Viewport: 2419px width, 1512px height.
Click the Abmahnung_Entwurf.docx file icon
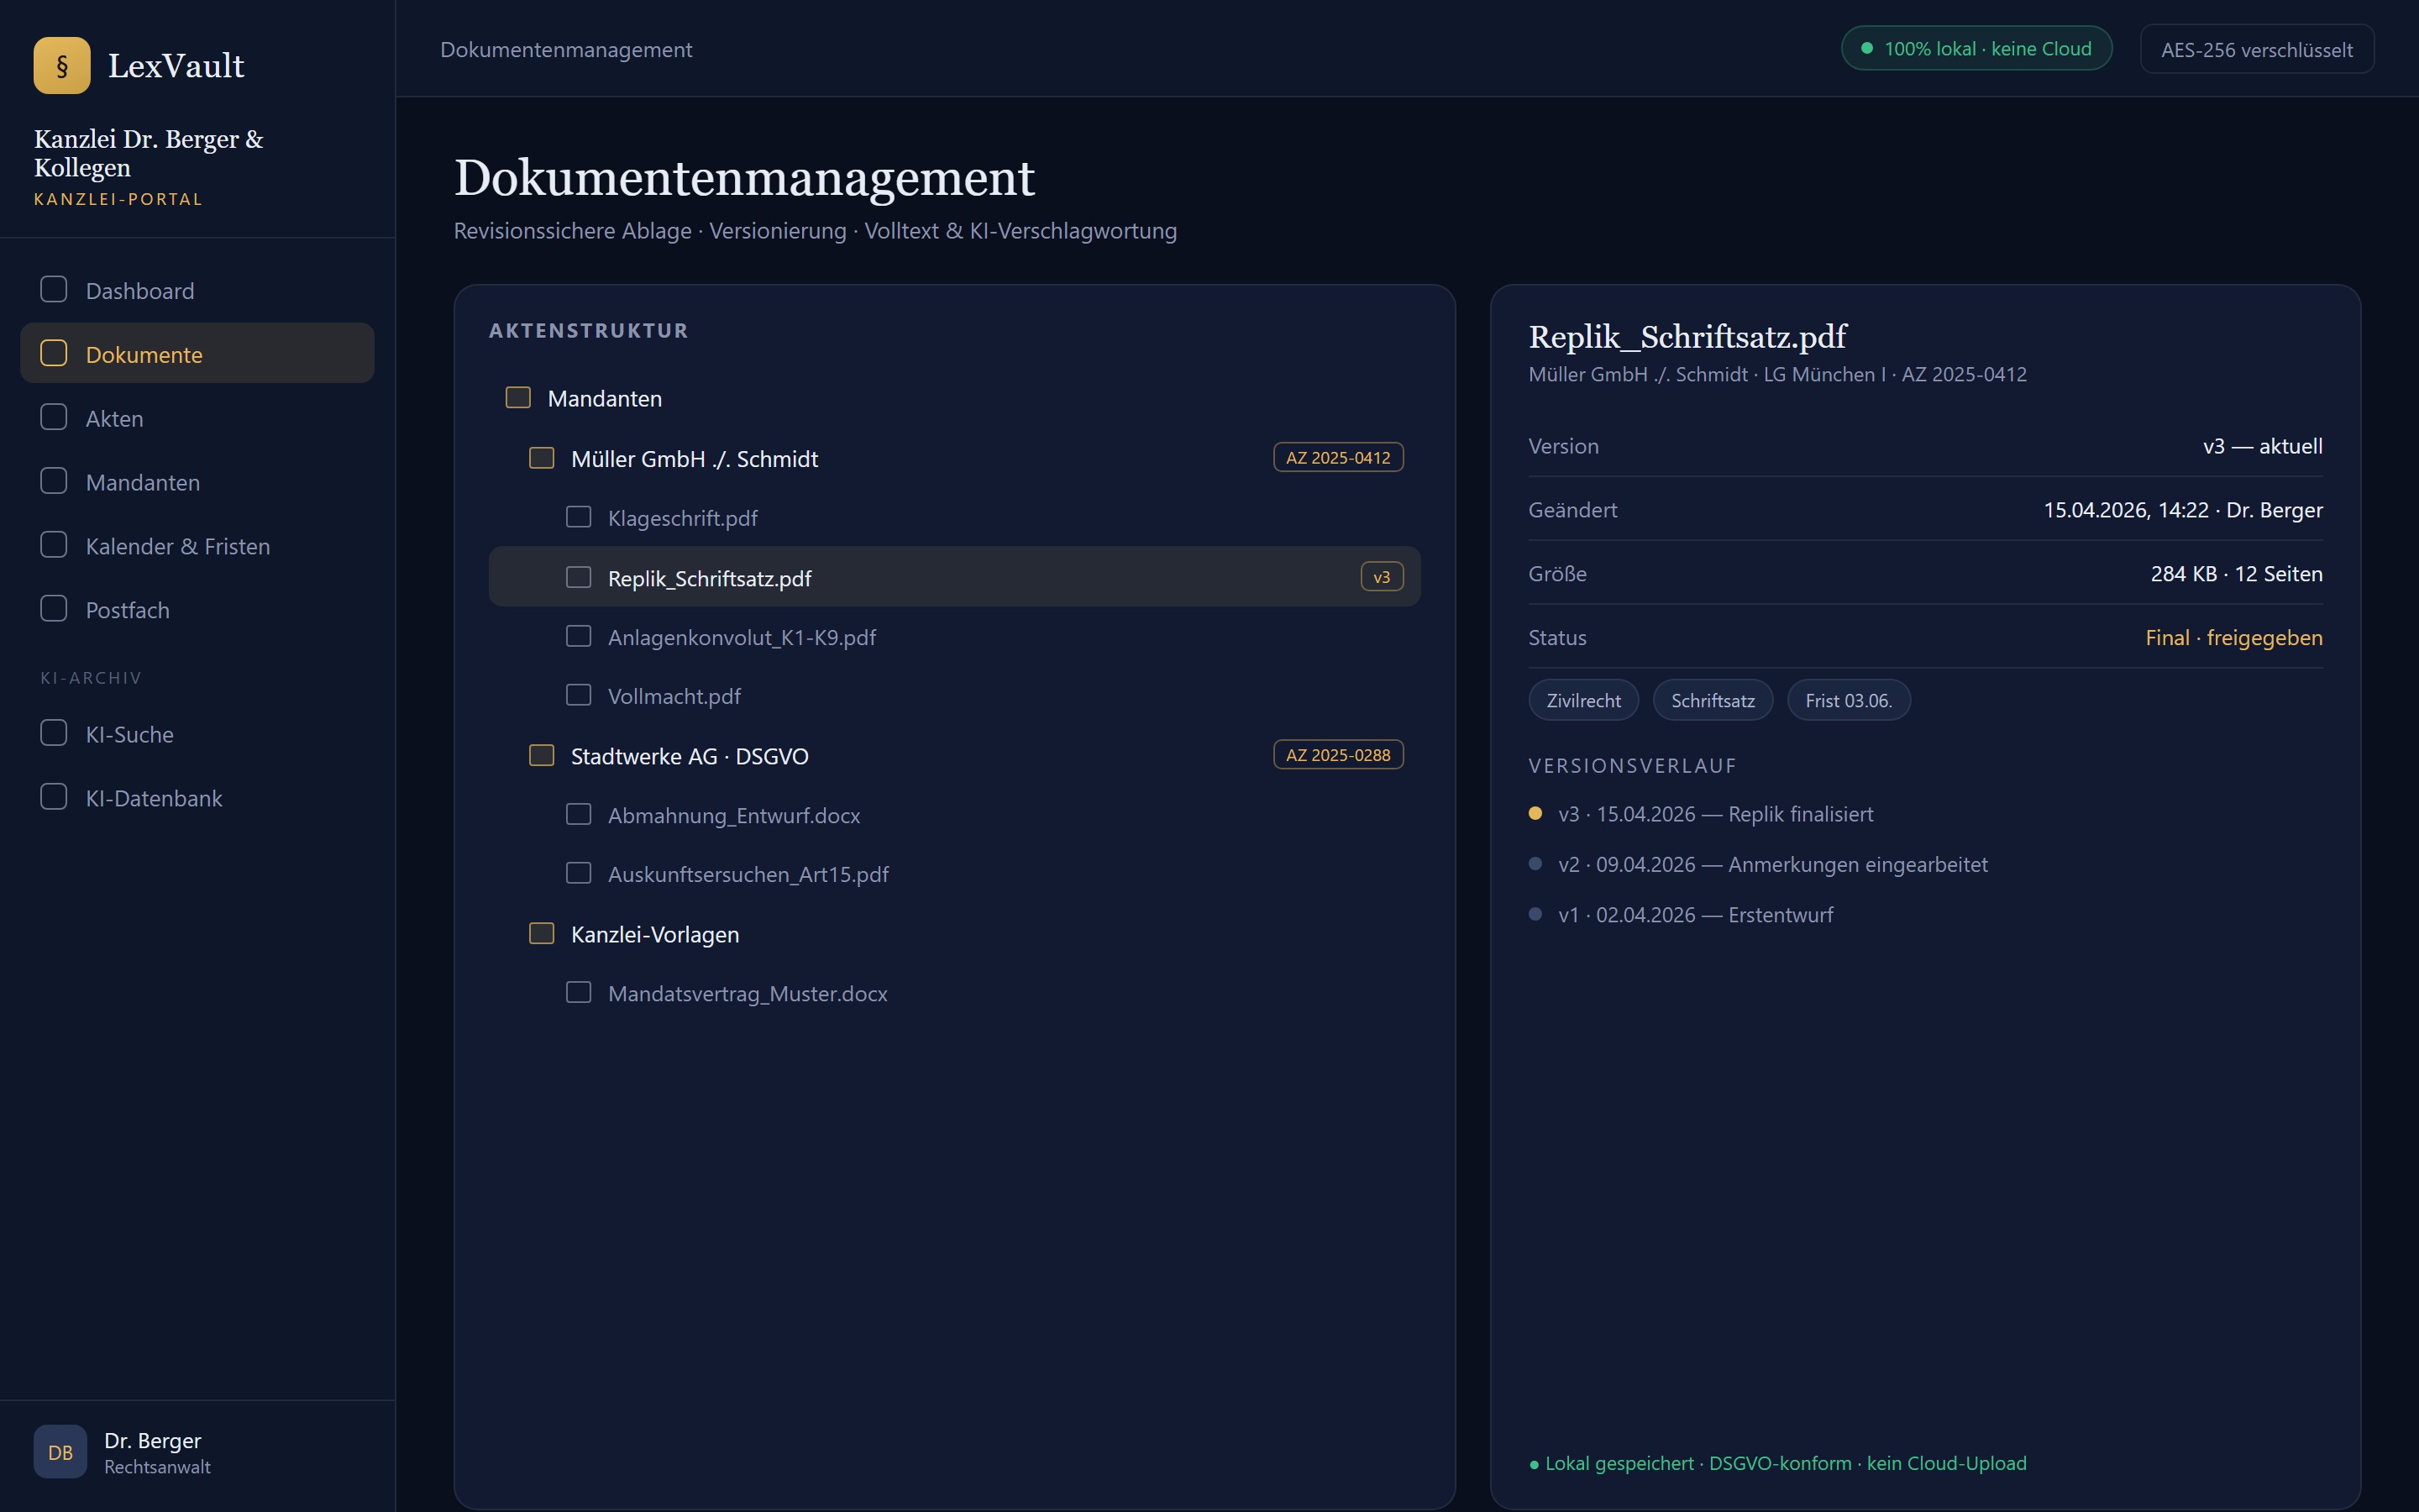pyautogui.click(x=579, y=815)
